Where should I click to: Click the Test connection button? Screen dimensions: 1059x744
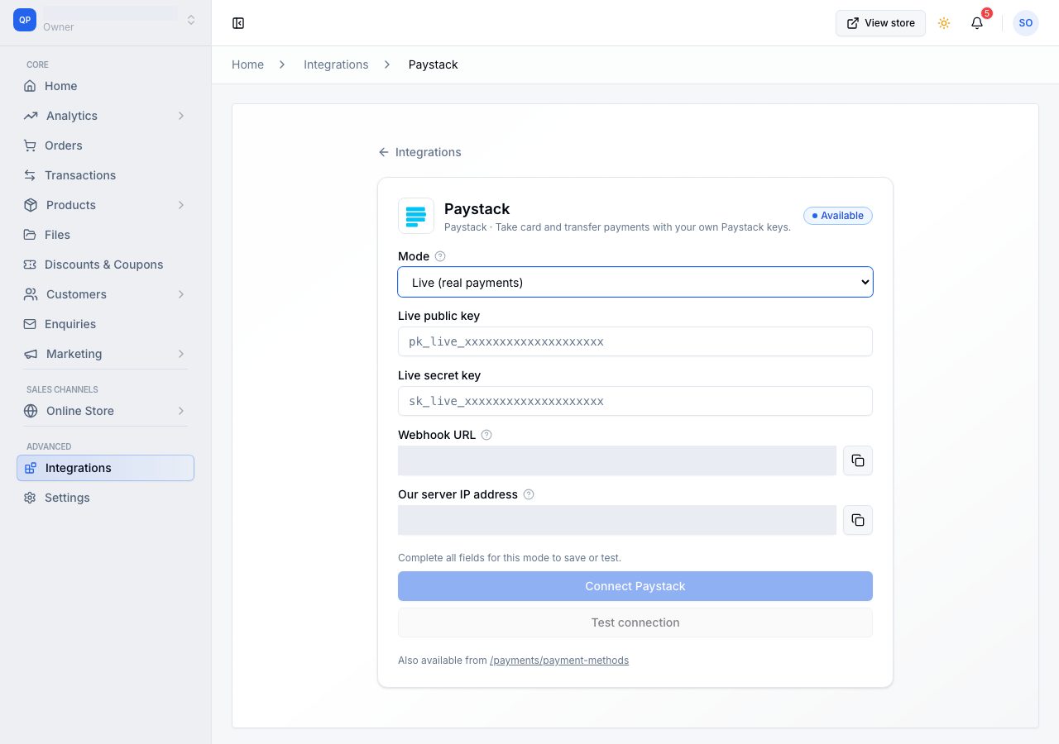635,622
